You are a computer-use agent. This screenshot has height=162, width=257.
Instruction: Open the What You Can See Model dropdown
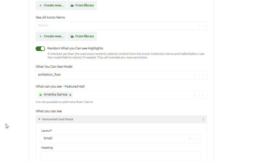(203, 75)
